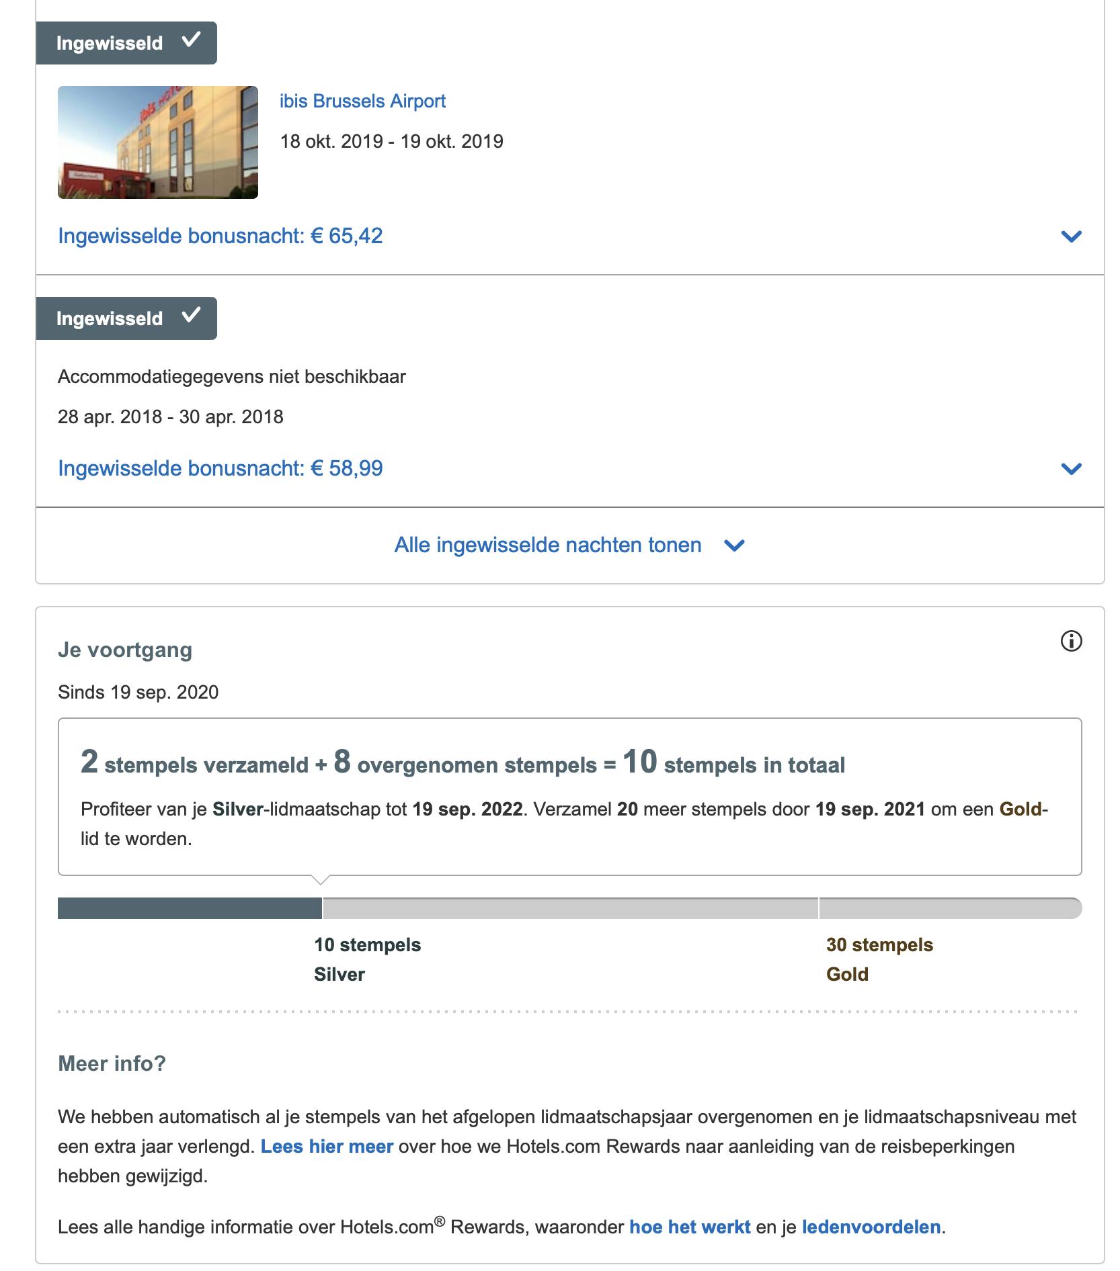Click progress bar segment between Silver and Gold

click(x=570, y=908)
